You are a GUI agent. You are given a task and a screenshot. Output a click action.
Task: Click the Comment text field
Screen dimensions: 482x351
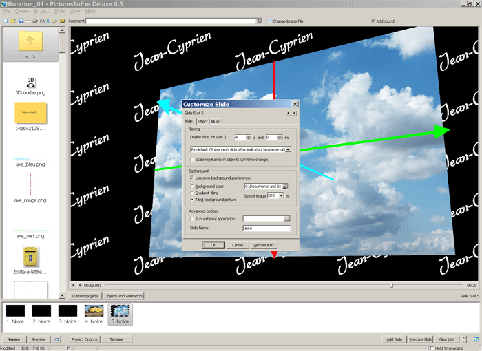[x=171, y=21]
